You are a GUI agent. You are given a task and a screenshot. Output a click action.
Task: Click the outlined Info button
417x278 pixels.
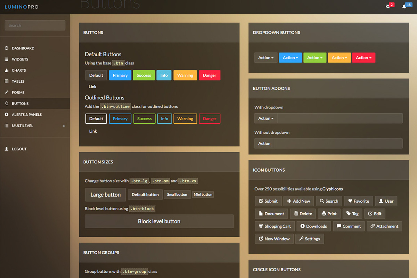(x=164, y=118)
